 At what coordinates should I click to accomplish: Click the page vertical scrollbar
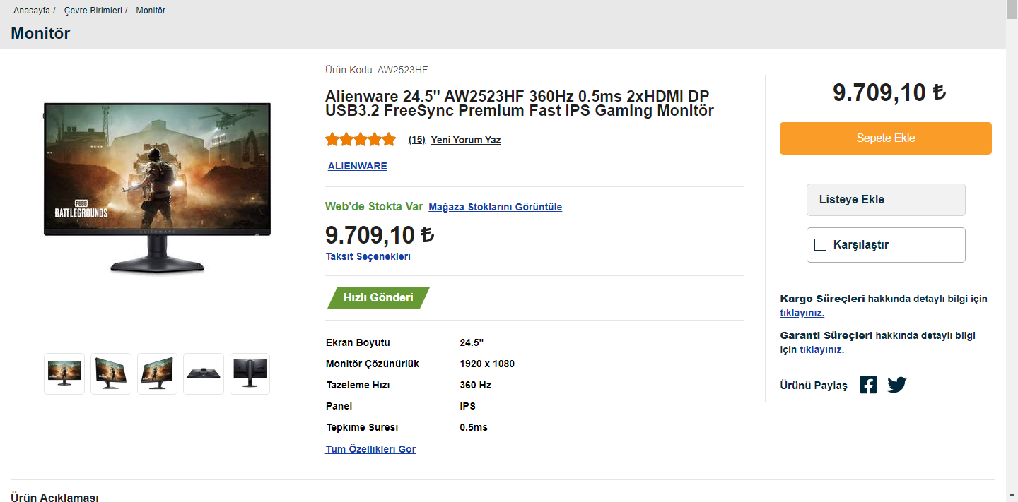[1012, 282]
